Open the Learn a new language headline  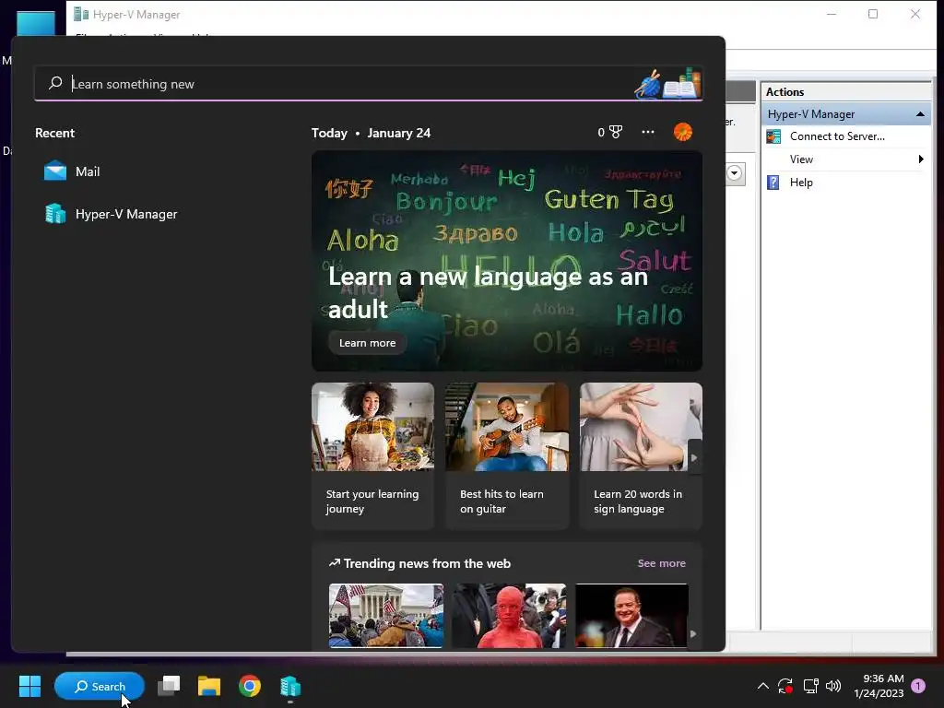pyautogui.click(x=488, y=292)
